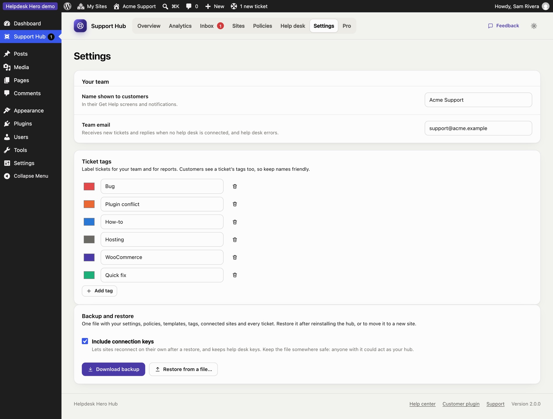
Task: Remove the WooCommerce tag via trash icon
Action: (x=235, y=257)
